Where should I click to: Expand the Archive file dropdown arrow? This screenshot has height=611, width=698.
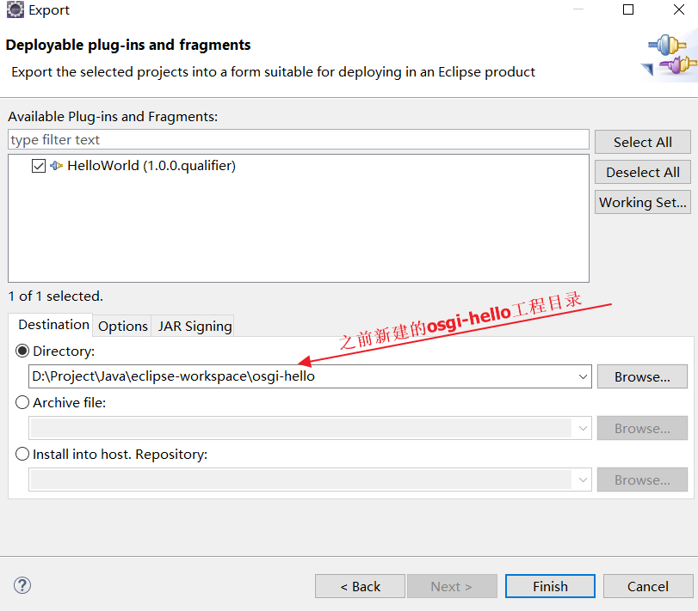tap(583, 428)
